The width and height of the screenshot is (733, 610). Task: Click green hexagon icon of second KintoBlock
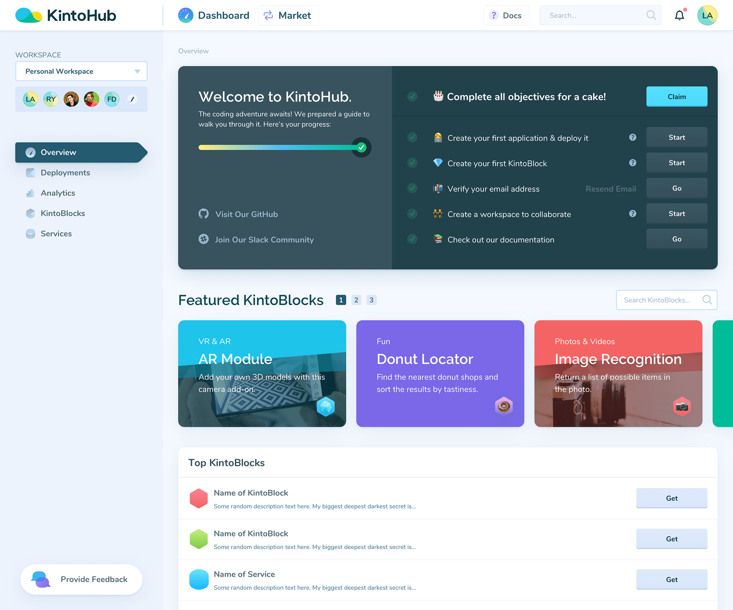point(199,539)
